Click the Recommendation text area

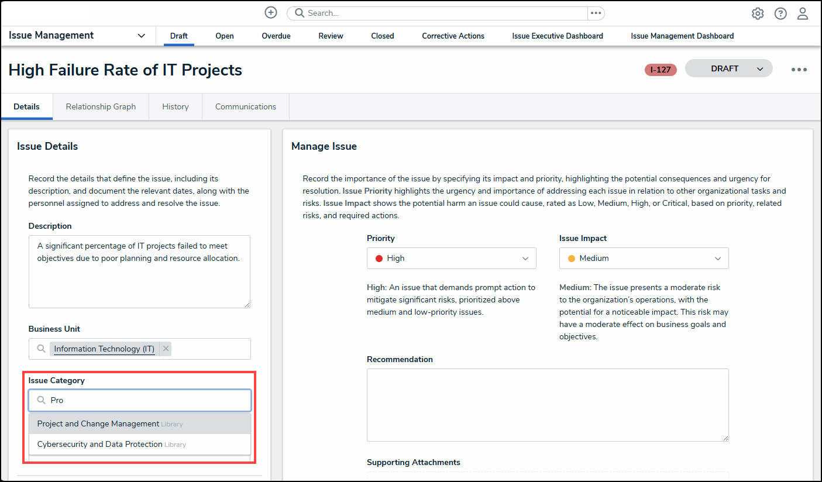coord(547,404)
